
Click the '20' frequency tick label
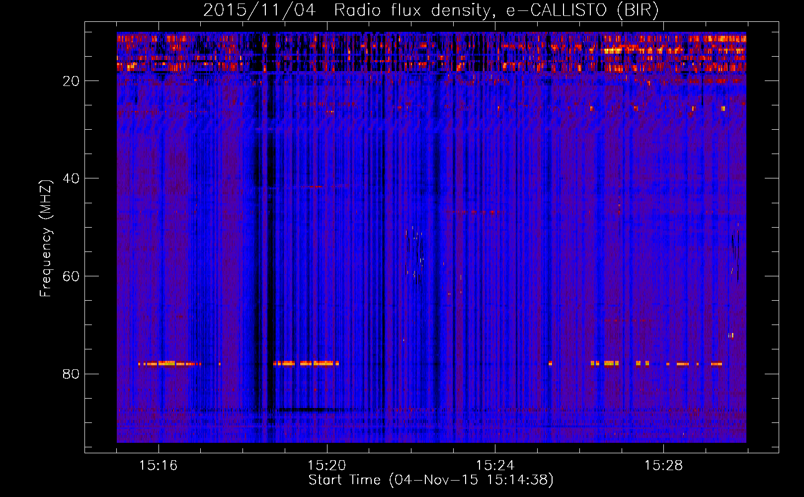(71, 81)
